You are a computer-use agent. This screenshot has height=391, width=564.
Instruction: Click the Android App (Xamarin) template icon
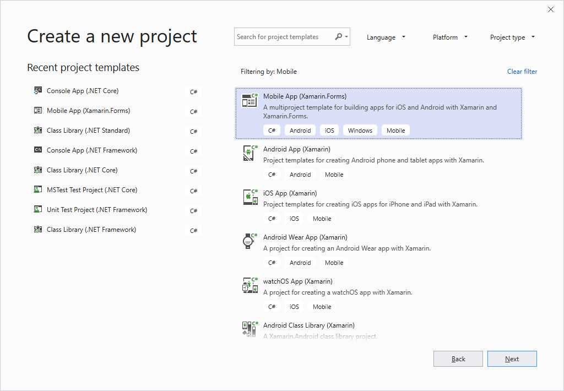point(250,154)
